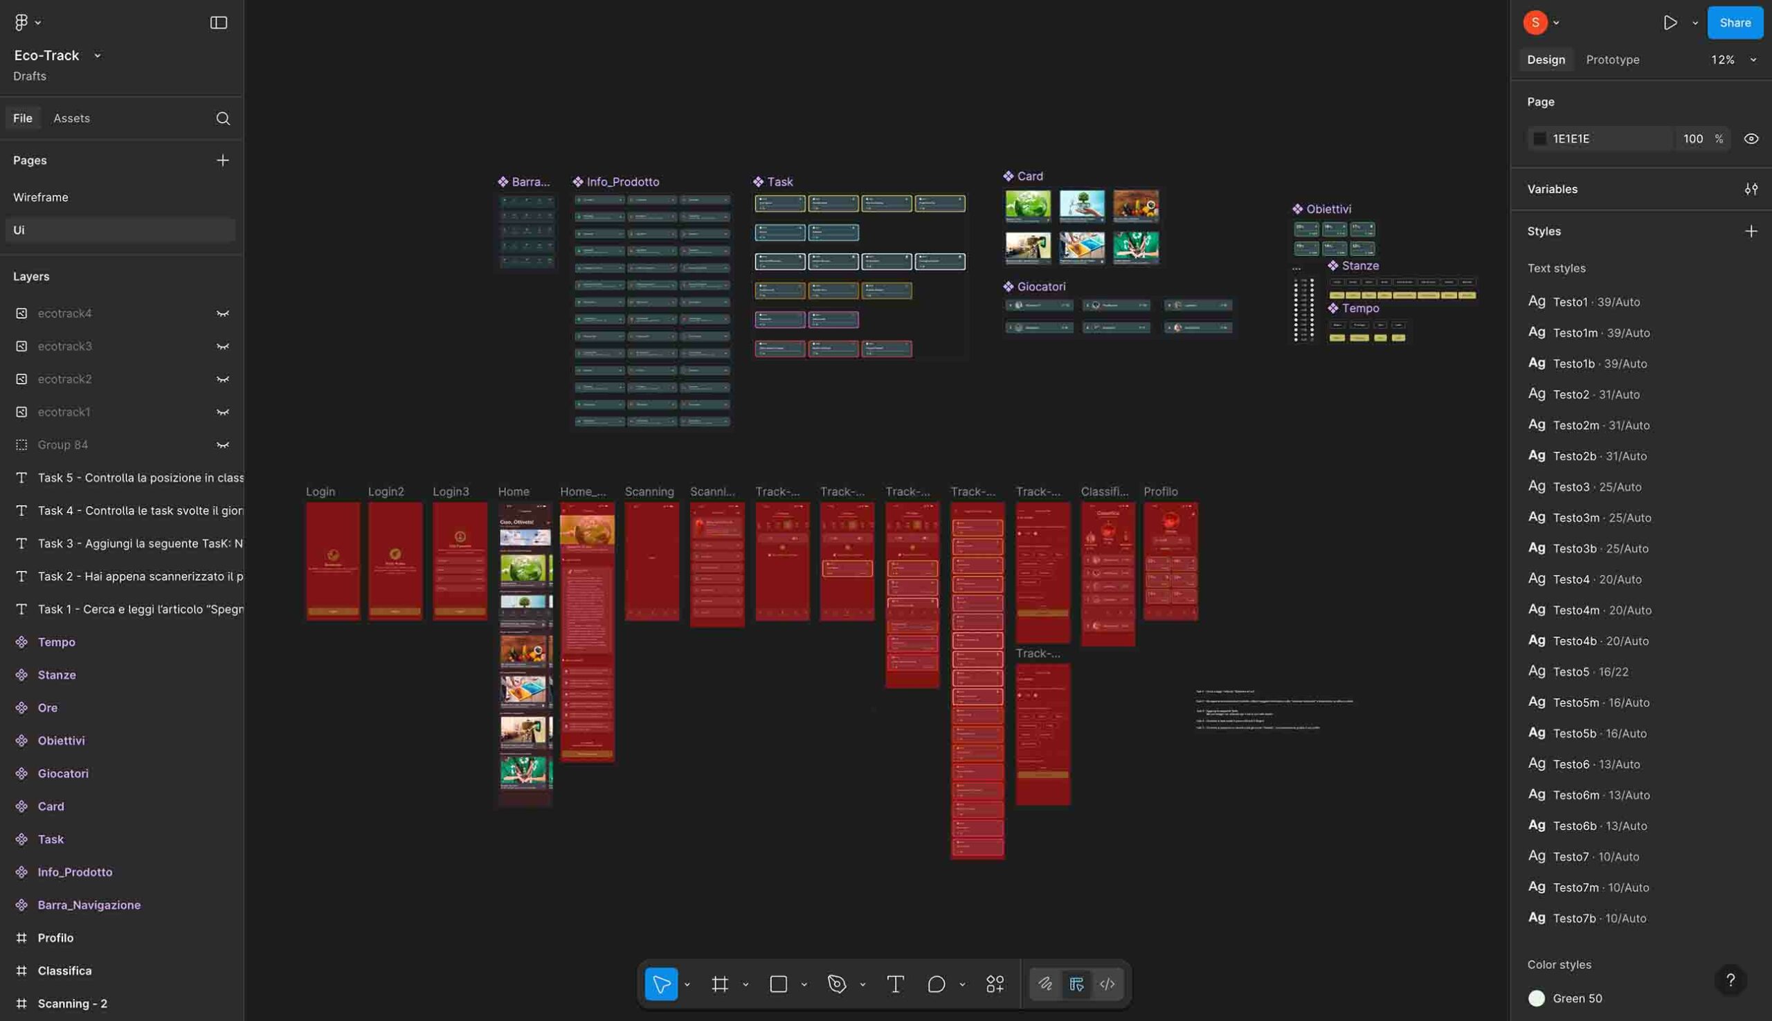Select the Frame tool in toolbar

(x=719, y=984)
